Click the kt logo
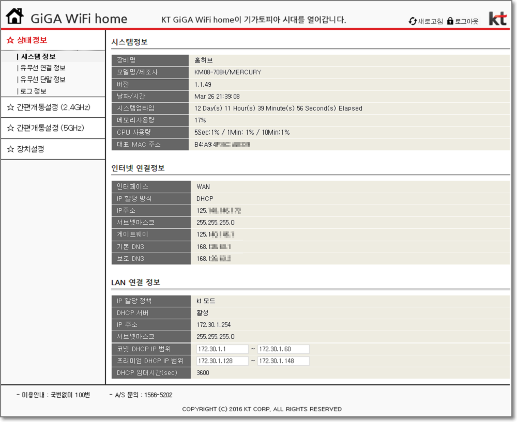 pos(497,19)
